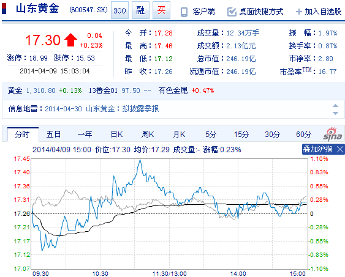Select the 分时 intraday chart tab
This screenshot has width=345, height=277.
coord(23,135)
